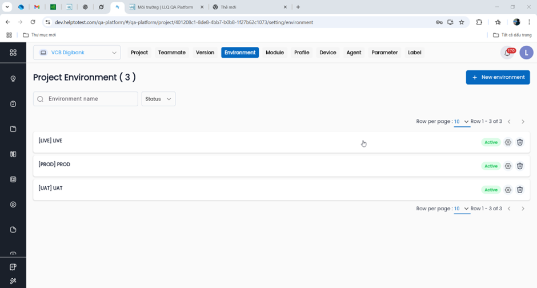Open the Parameter tab
This screenshot has height=288, width=537.
click(384, 53)
